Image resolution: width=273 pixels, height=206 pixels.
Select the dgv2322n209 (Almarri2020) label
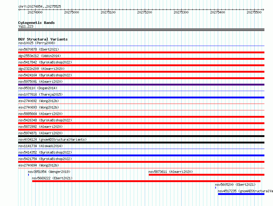coord(41,69)
